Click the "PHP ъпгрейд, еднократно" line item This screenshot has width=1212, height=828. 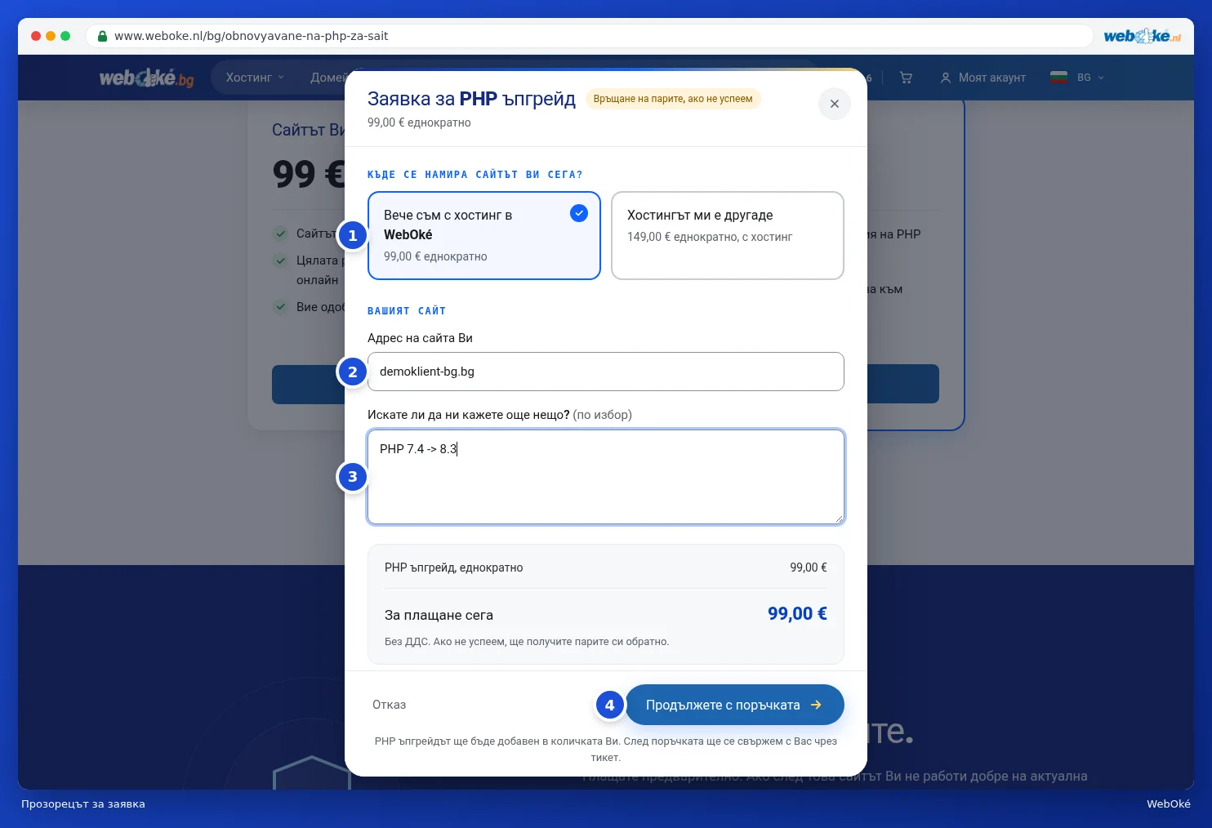[453, 568]
